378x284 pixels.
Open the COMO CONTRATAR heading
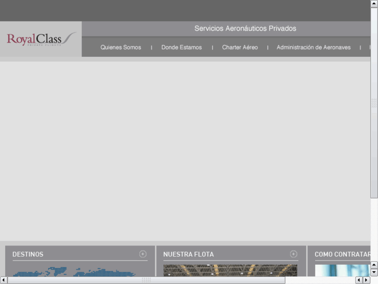pyautogui.click(x=343, y=254)
